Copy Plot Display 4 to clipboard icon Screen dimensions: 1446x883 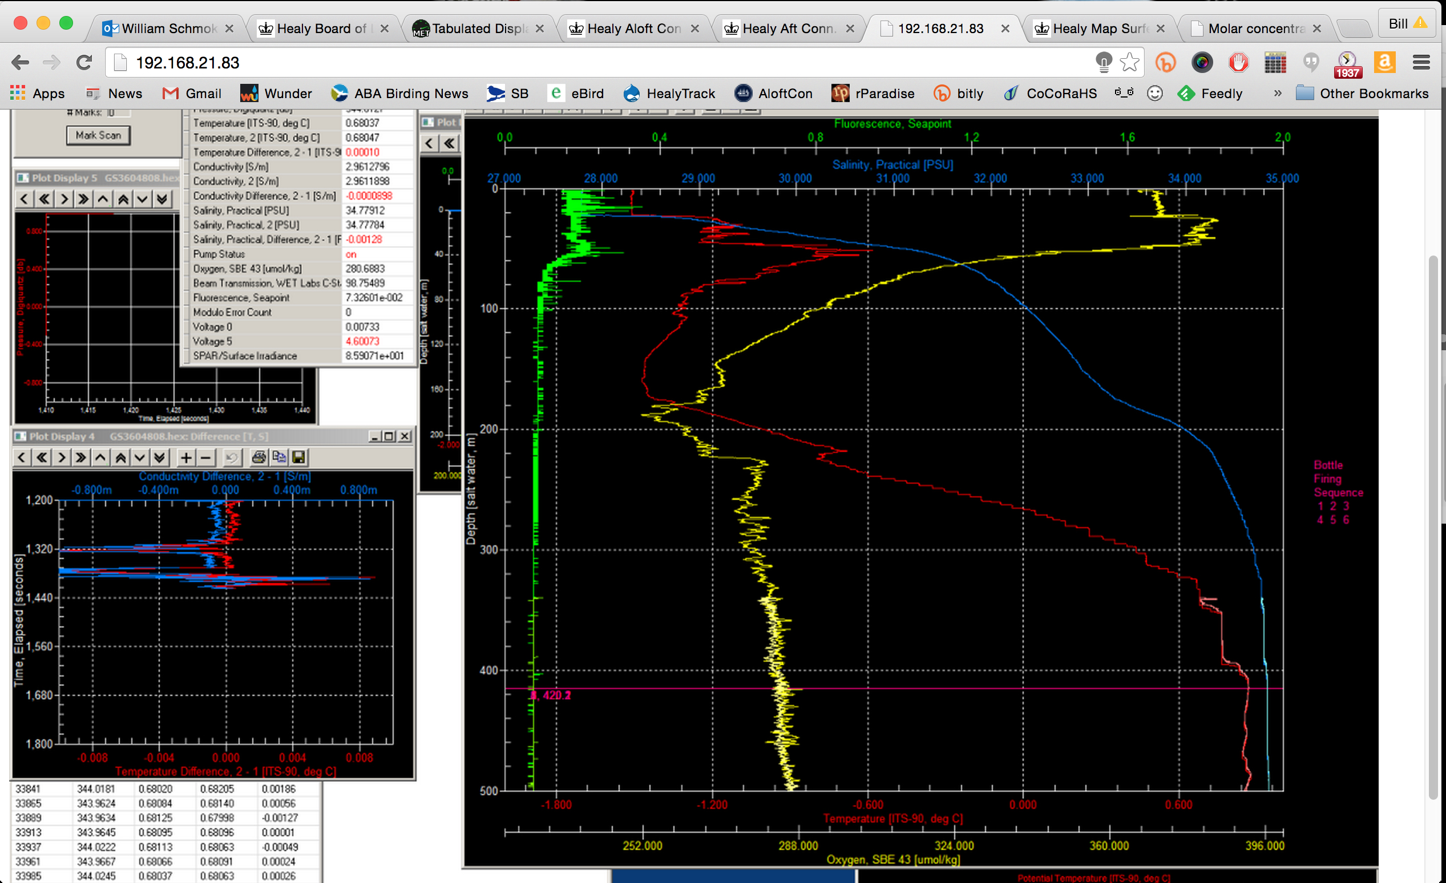(278, 457)
